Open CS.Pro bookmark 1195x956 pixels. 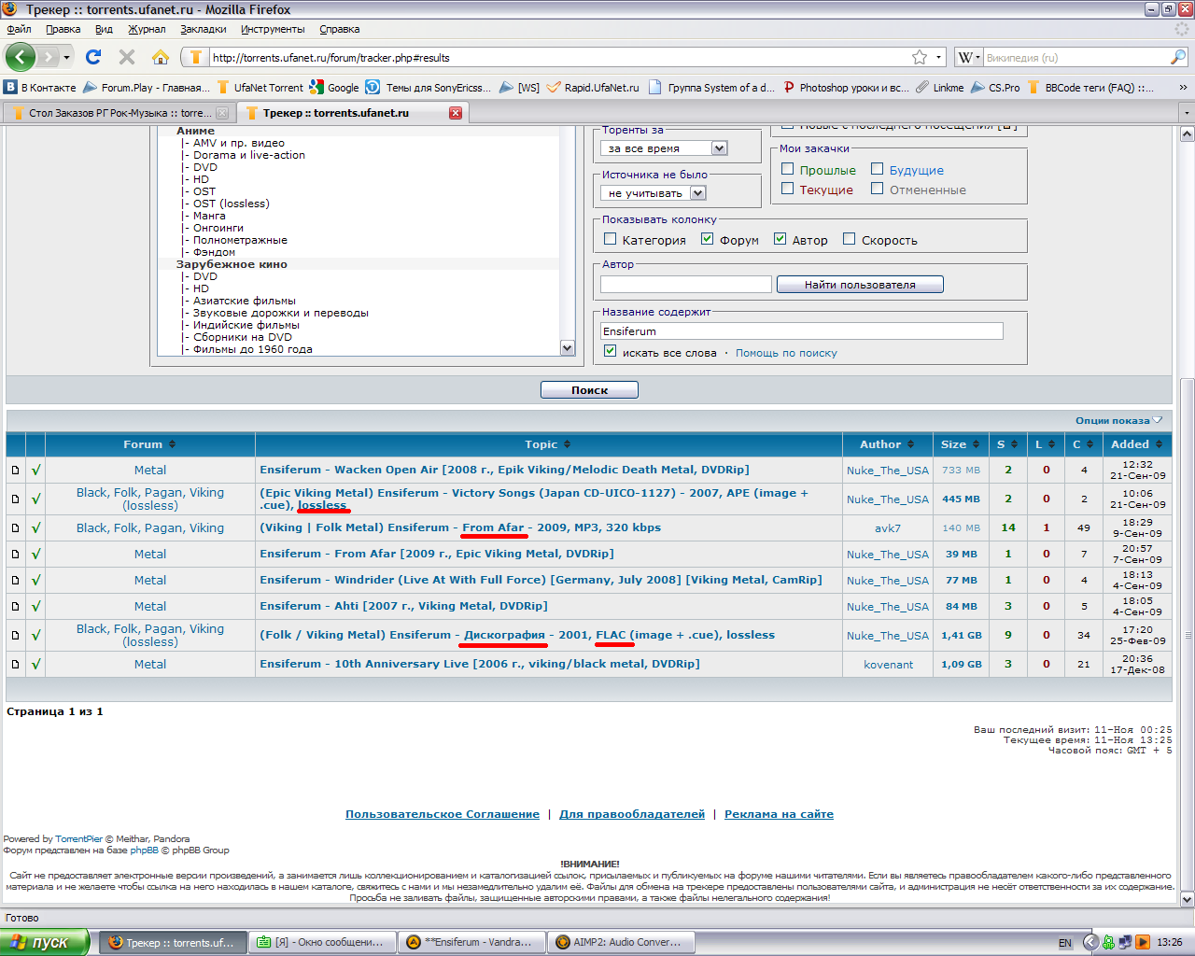[x=996, y=88]
